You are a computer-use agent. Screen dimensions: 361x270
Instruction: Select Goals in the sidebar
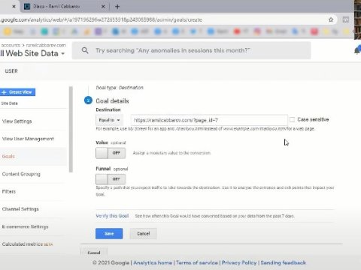[8, 156]
